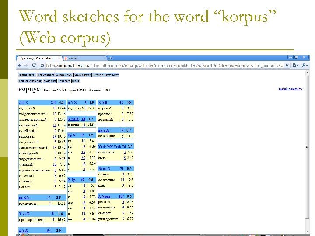This screenshot has width=315, height=236.
Task: Click the word предохранитель in the table
Action: click(31, 219)
